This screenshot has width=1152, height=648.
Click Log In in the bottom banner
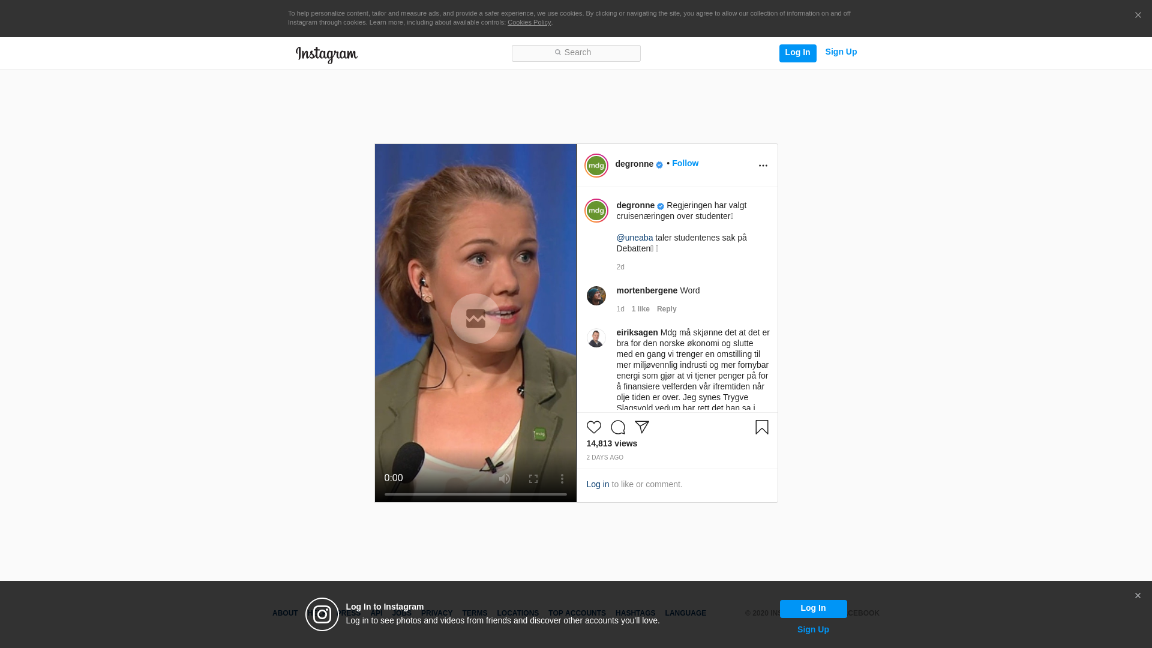click(x=814, y=609)
